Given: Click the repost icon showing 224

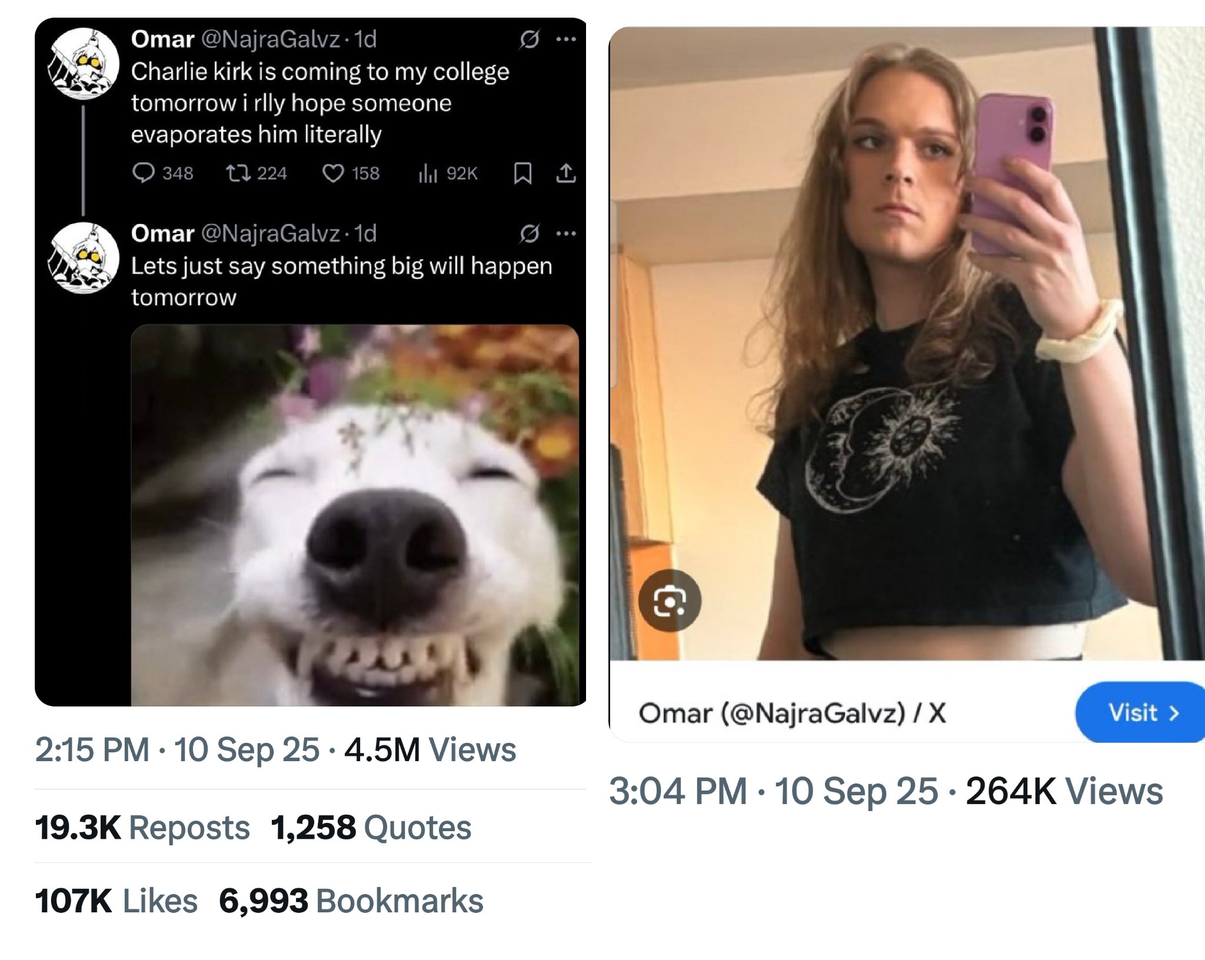Looking at the screenshot, I should tap(239, 173).
